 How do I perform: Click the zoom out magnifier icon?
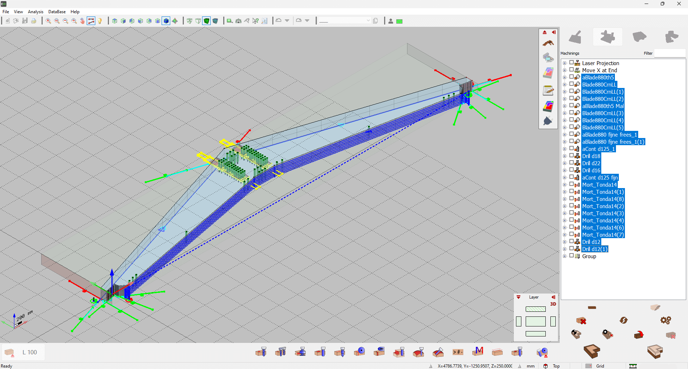tap(65, 21)
